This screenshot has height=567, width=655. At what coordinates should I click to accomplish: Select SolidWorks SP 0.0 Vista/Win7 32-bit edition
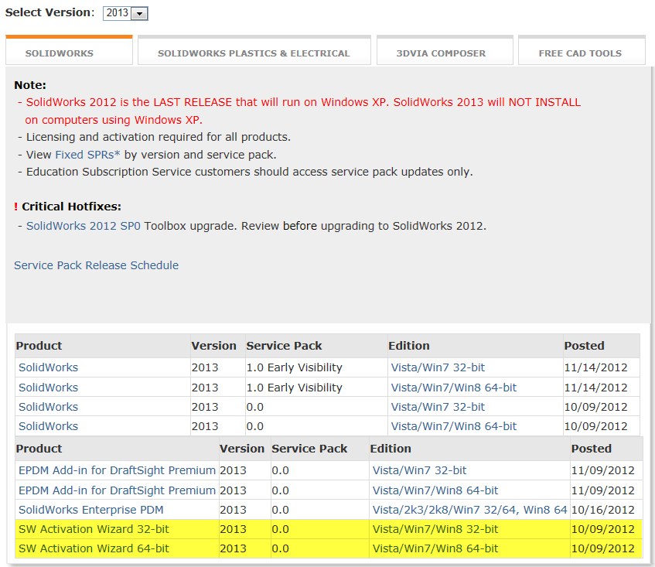(x=438, y=407)
